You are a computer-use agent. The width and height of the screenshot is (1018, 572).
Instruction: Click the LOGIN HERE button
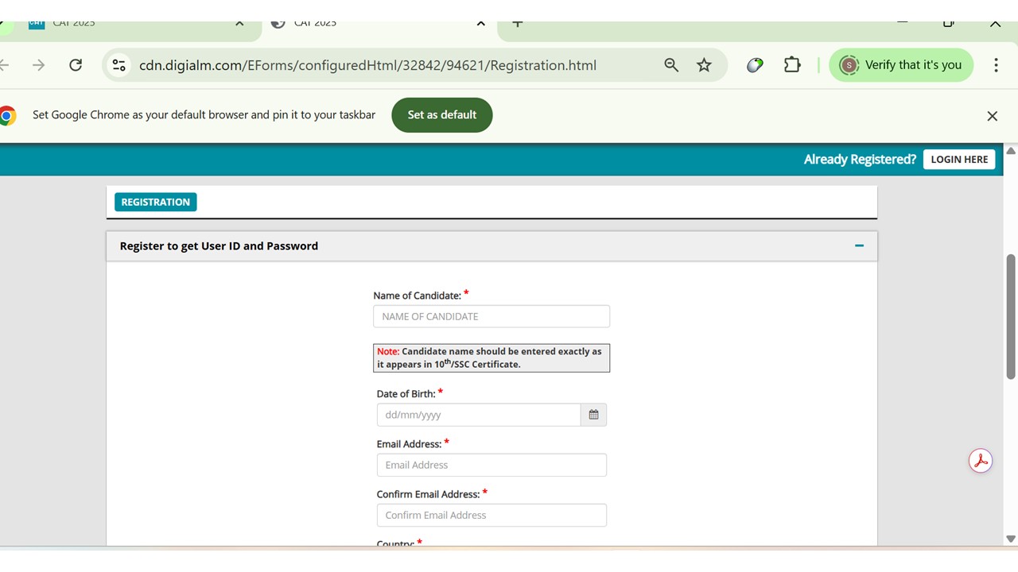point(959,159)
